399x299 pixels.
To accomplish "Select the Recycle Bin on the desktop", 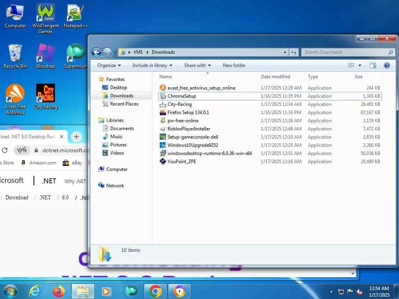I will (x=15, y=56).
